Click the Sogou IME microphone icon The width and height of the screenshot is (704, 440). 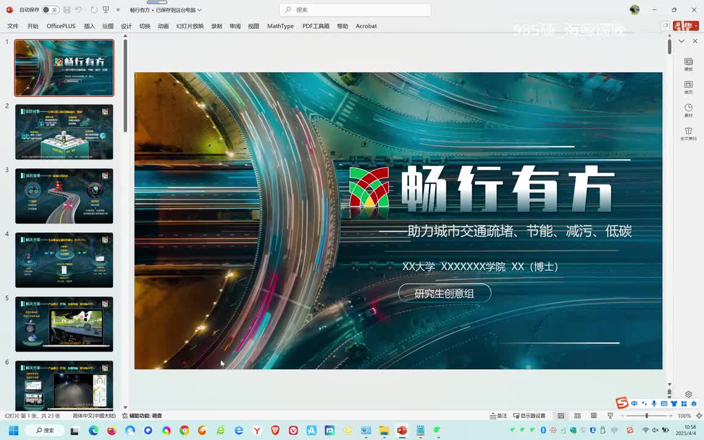tap(654, 403)
